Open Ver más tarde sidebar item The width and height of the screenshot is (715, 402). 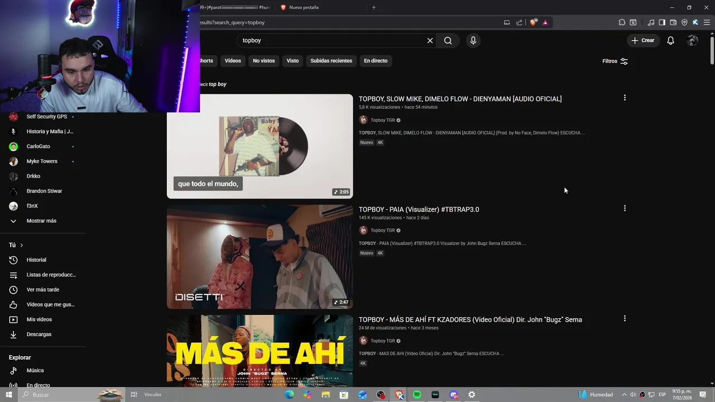(x=43, y=290)
